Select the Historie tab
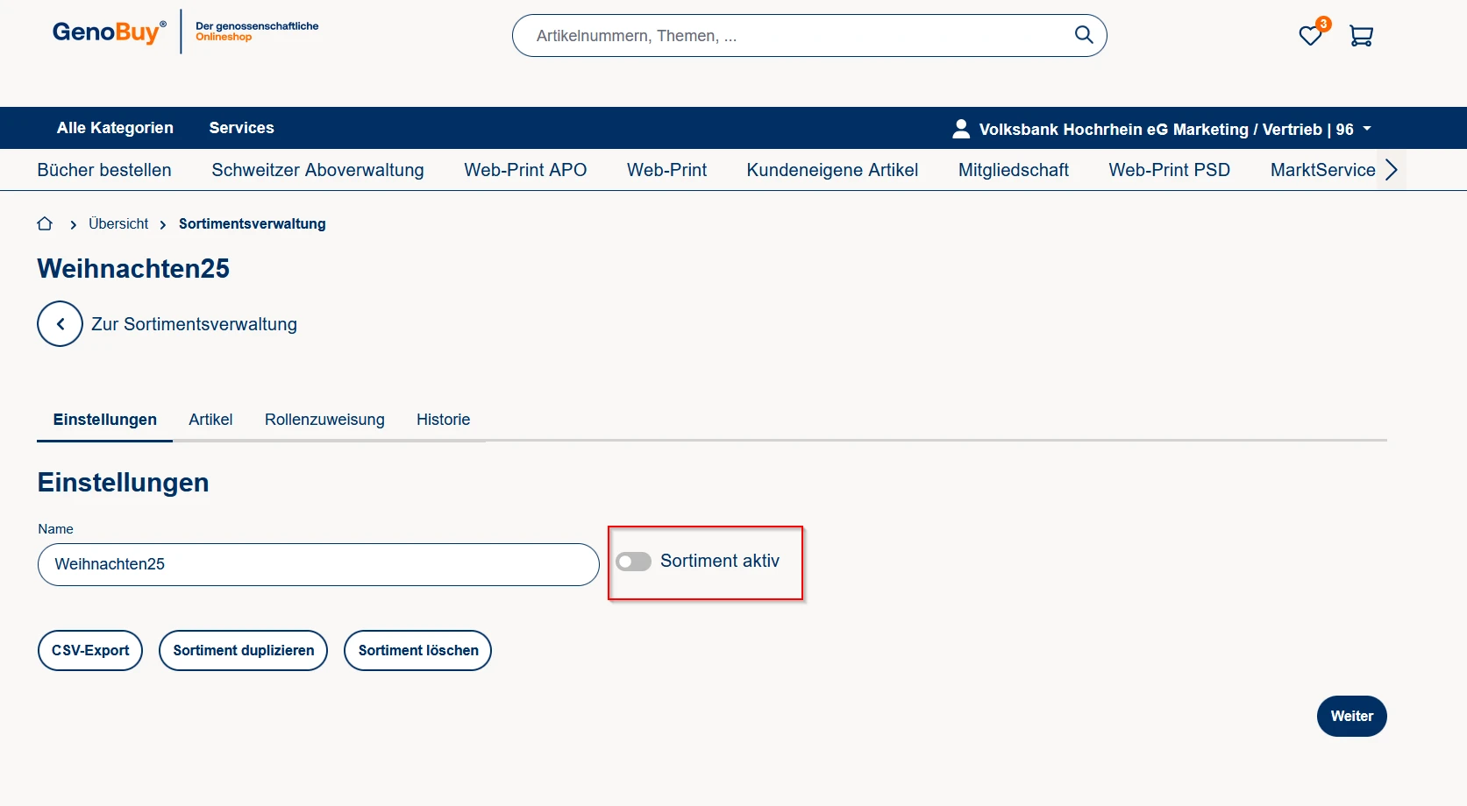 (x=443, y=420)
